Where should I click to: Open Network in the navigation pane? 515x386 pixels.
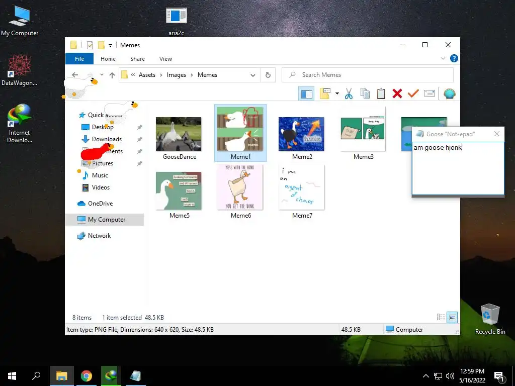click(99, 236)
